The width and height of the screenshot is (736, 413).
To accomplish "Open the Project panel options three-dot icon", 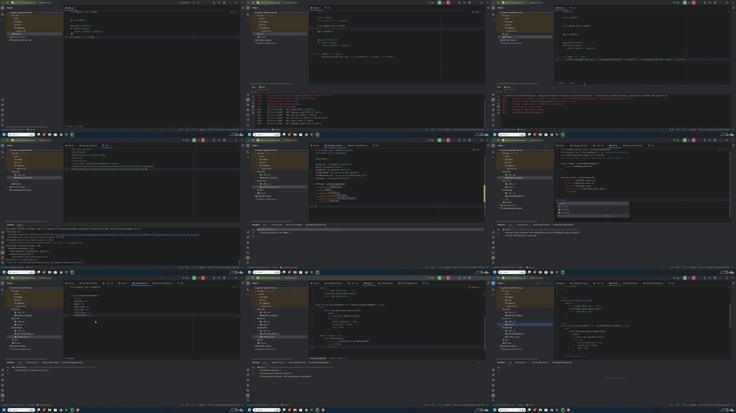I will [548, 283].
